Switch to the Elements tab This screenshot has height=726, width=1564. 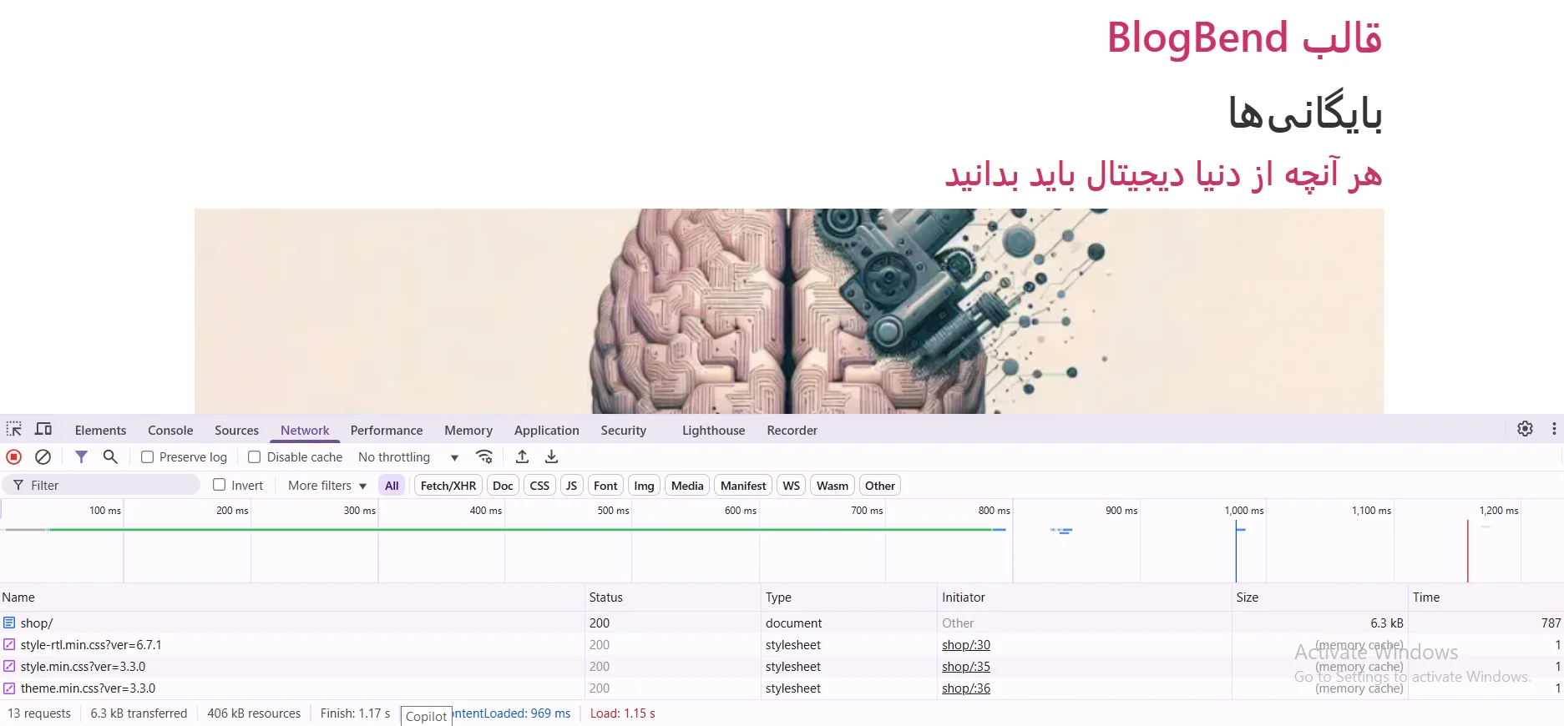coord(100,431)
